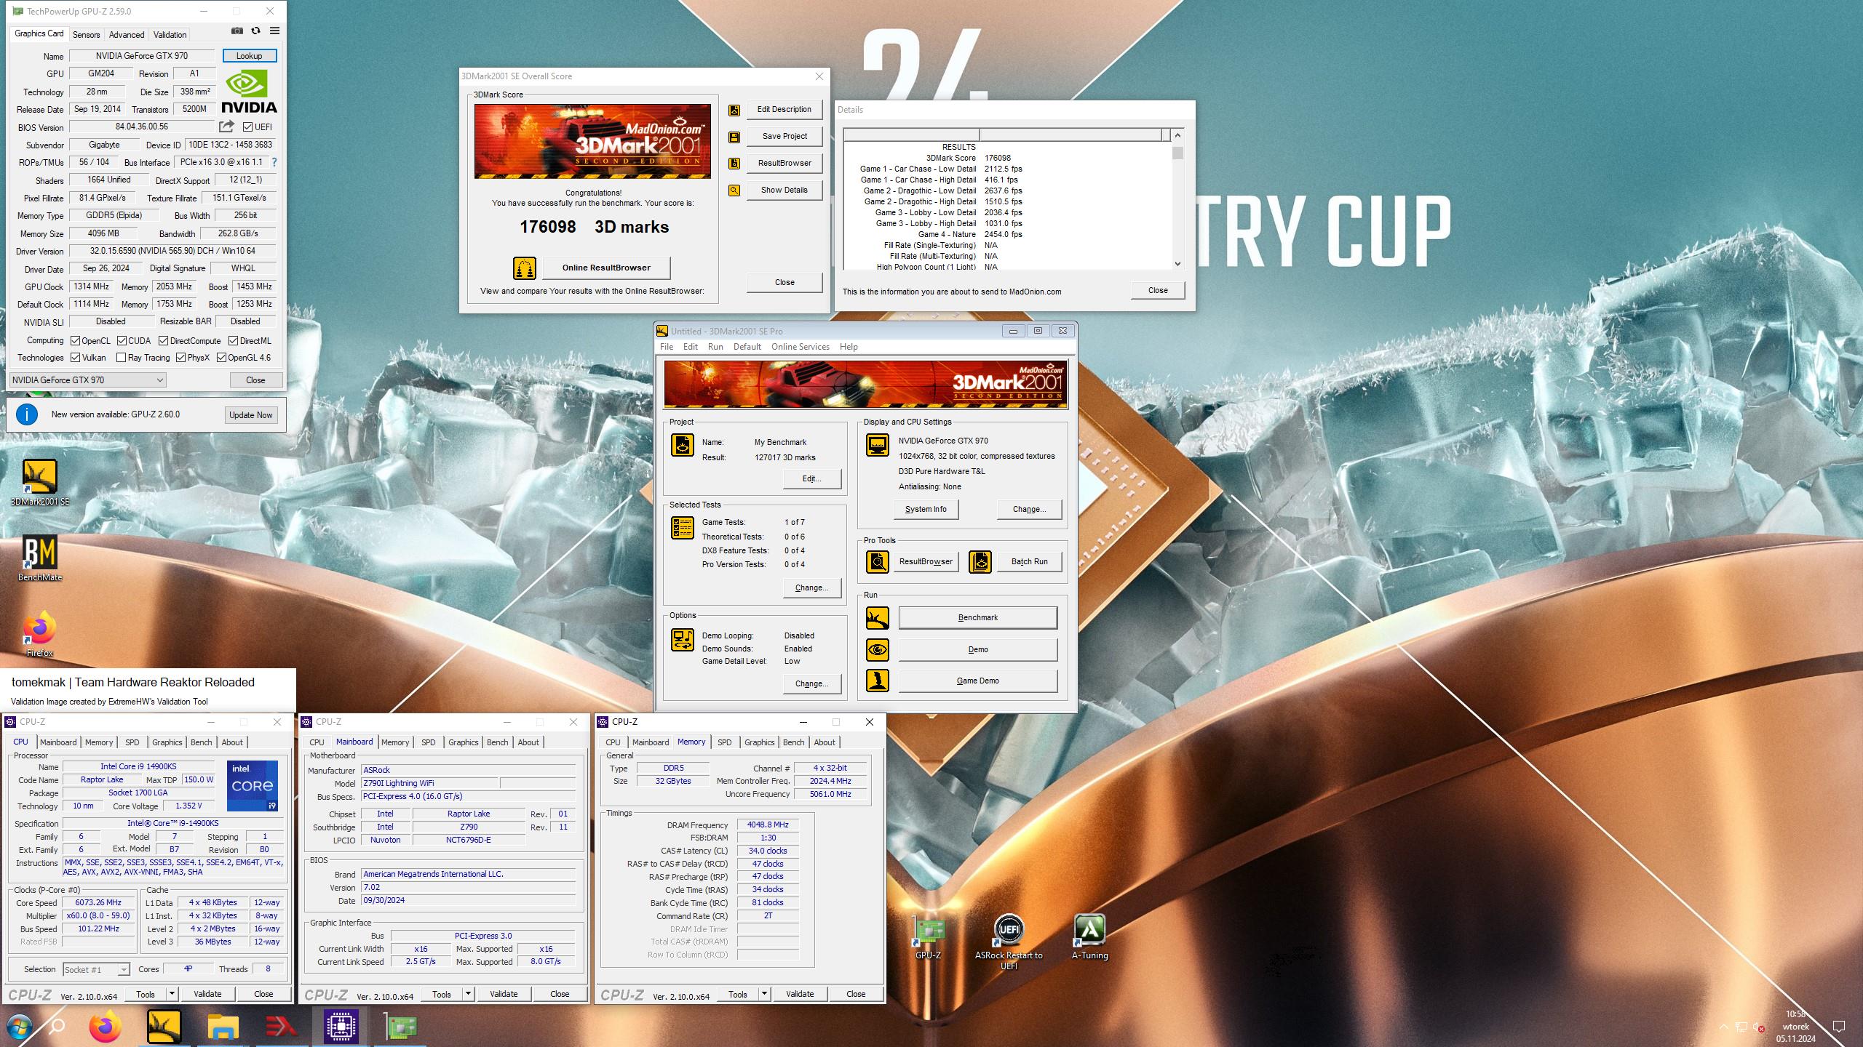Open the A-Tuning desktop shortcut
1863x1047 pixels.
click(1089, 938)
